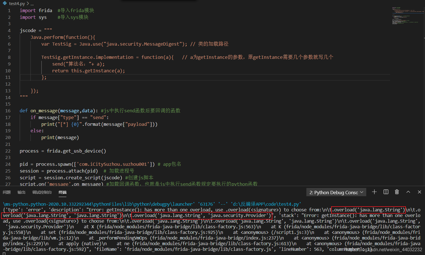Screen dimensions: 425x255
Task: Open the 输出 (Output) panel tab
Action: (21, 192)
